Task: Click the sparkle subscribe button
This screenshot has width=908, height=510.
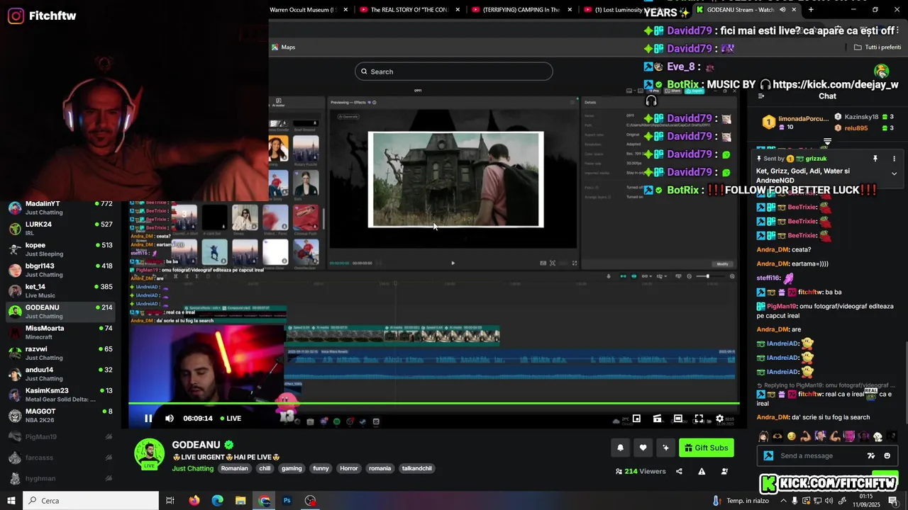Action: tap(665, 448)
